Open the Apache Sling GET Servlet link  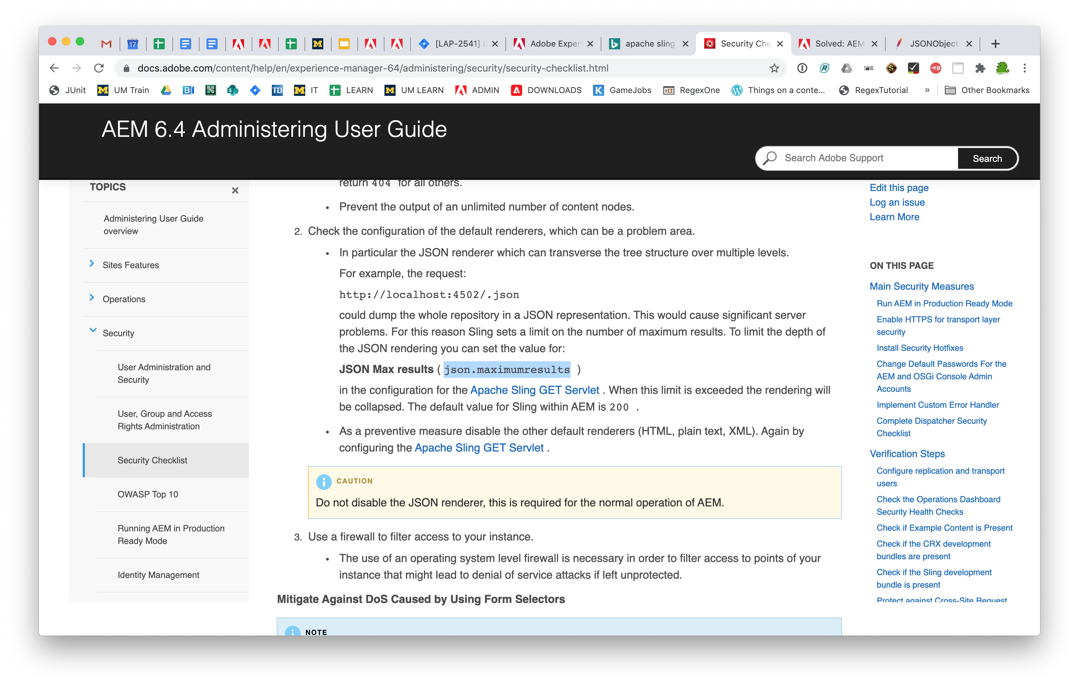534,390
